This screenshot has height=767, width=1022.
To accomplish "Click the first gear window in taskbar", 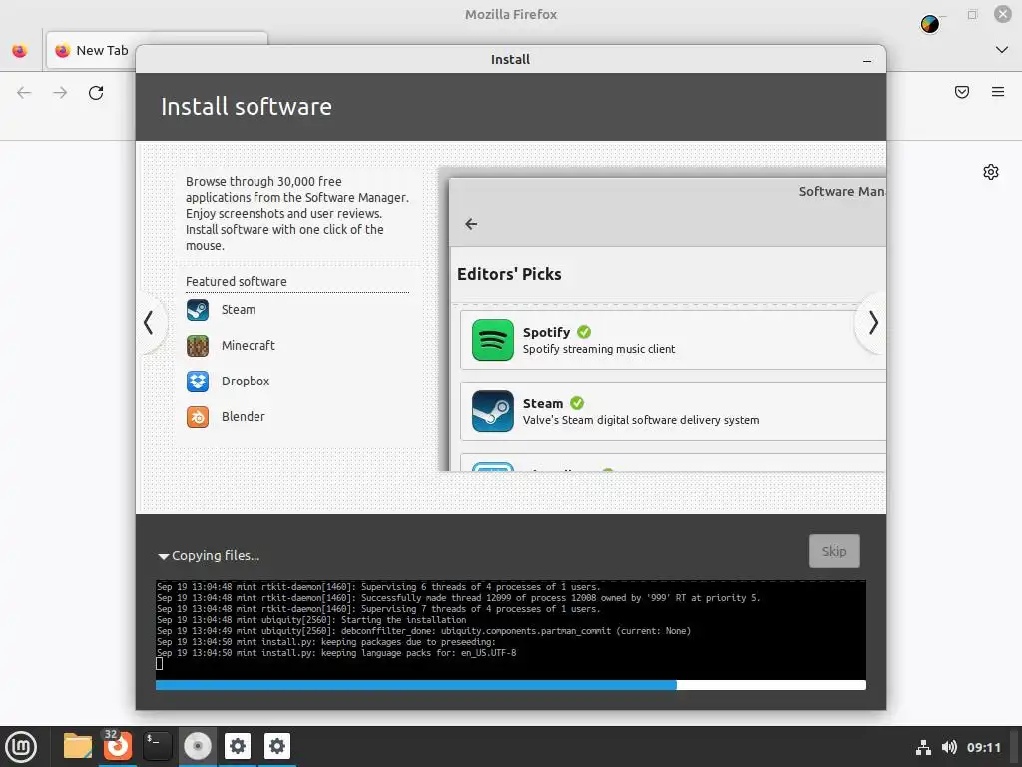I will click(238, 746).
